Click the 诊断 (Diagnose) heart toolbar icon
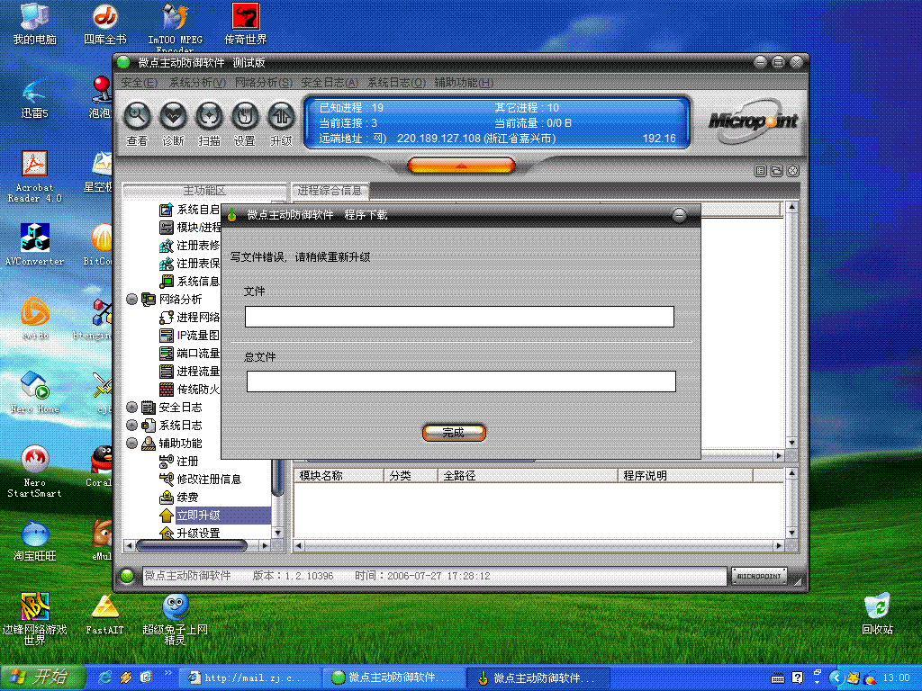The height and width of the screenshot is (691, 922). [x=173, y=116]
